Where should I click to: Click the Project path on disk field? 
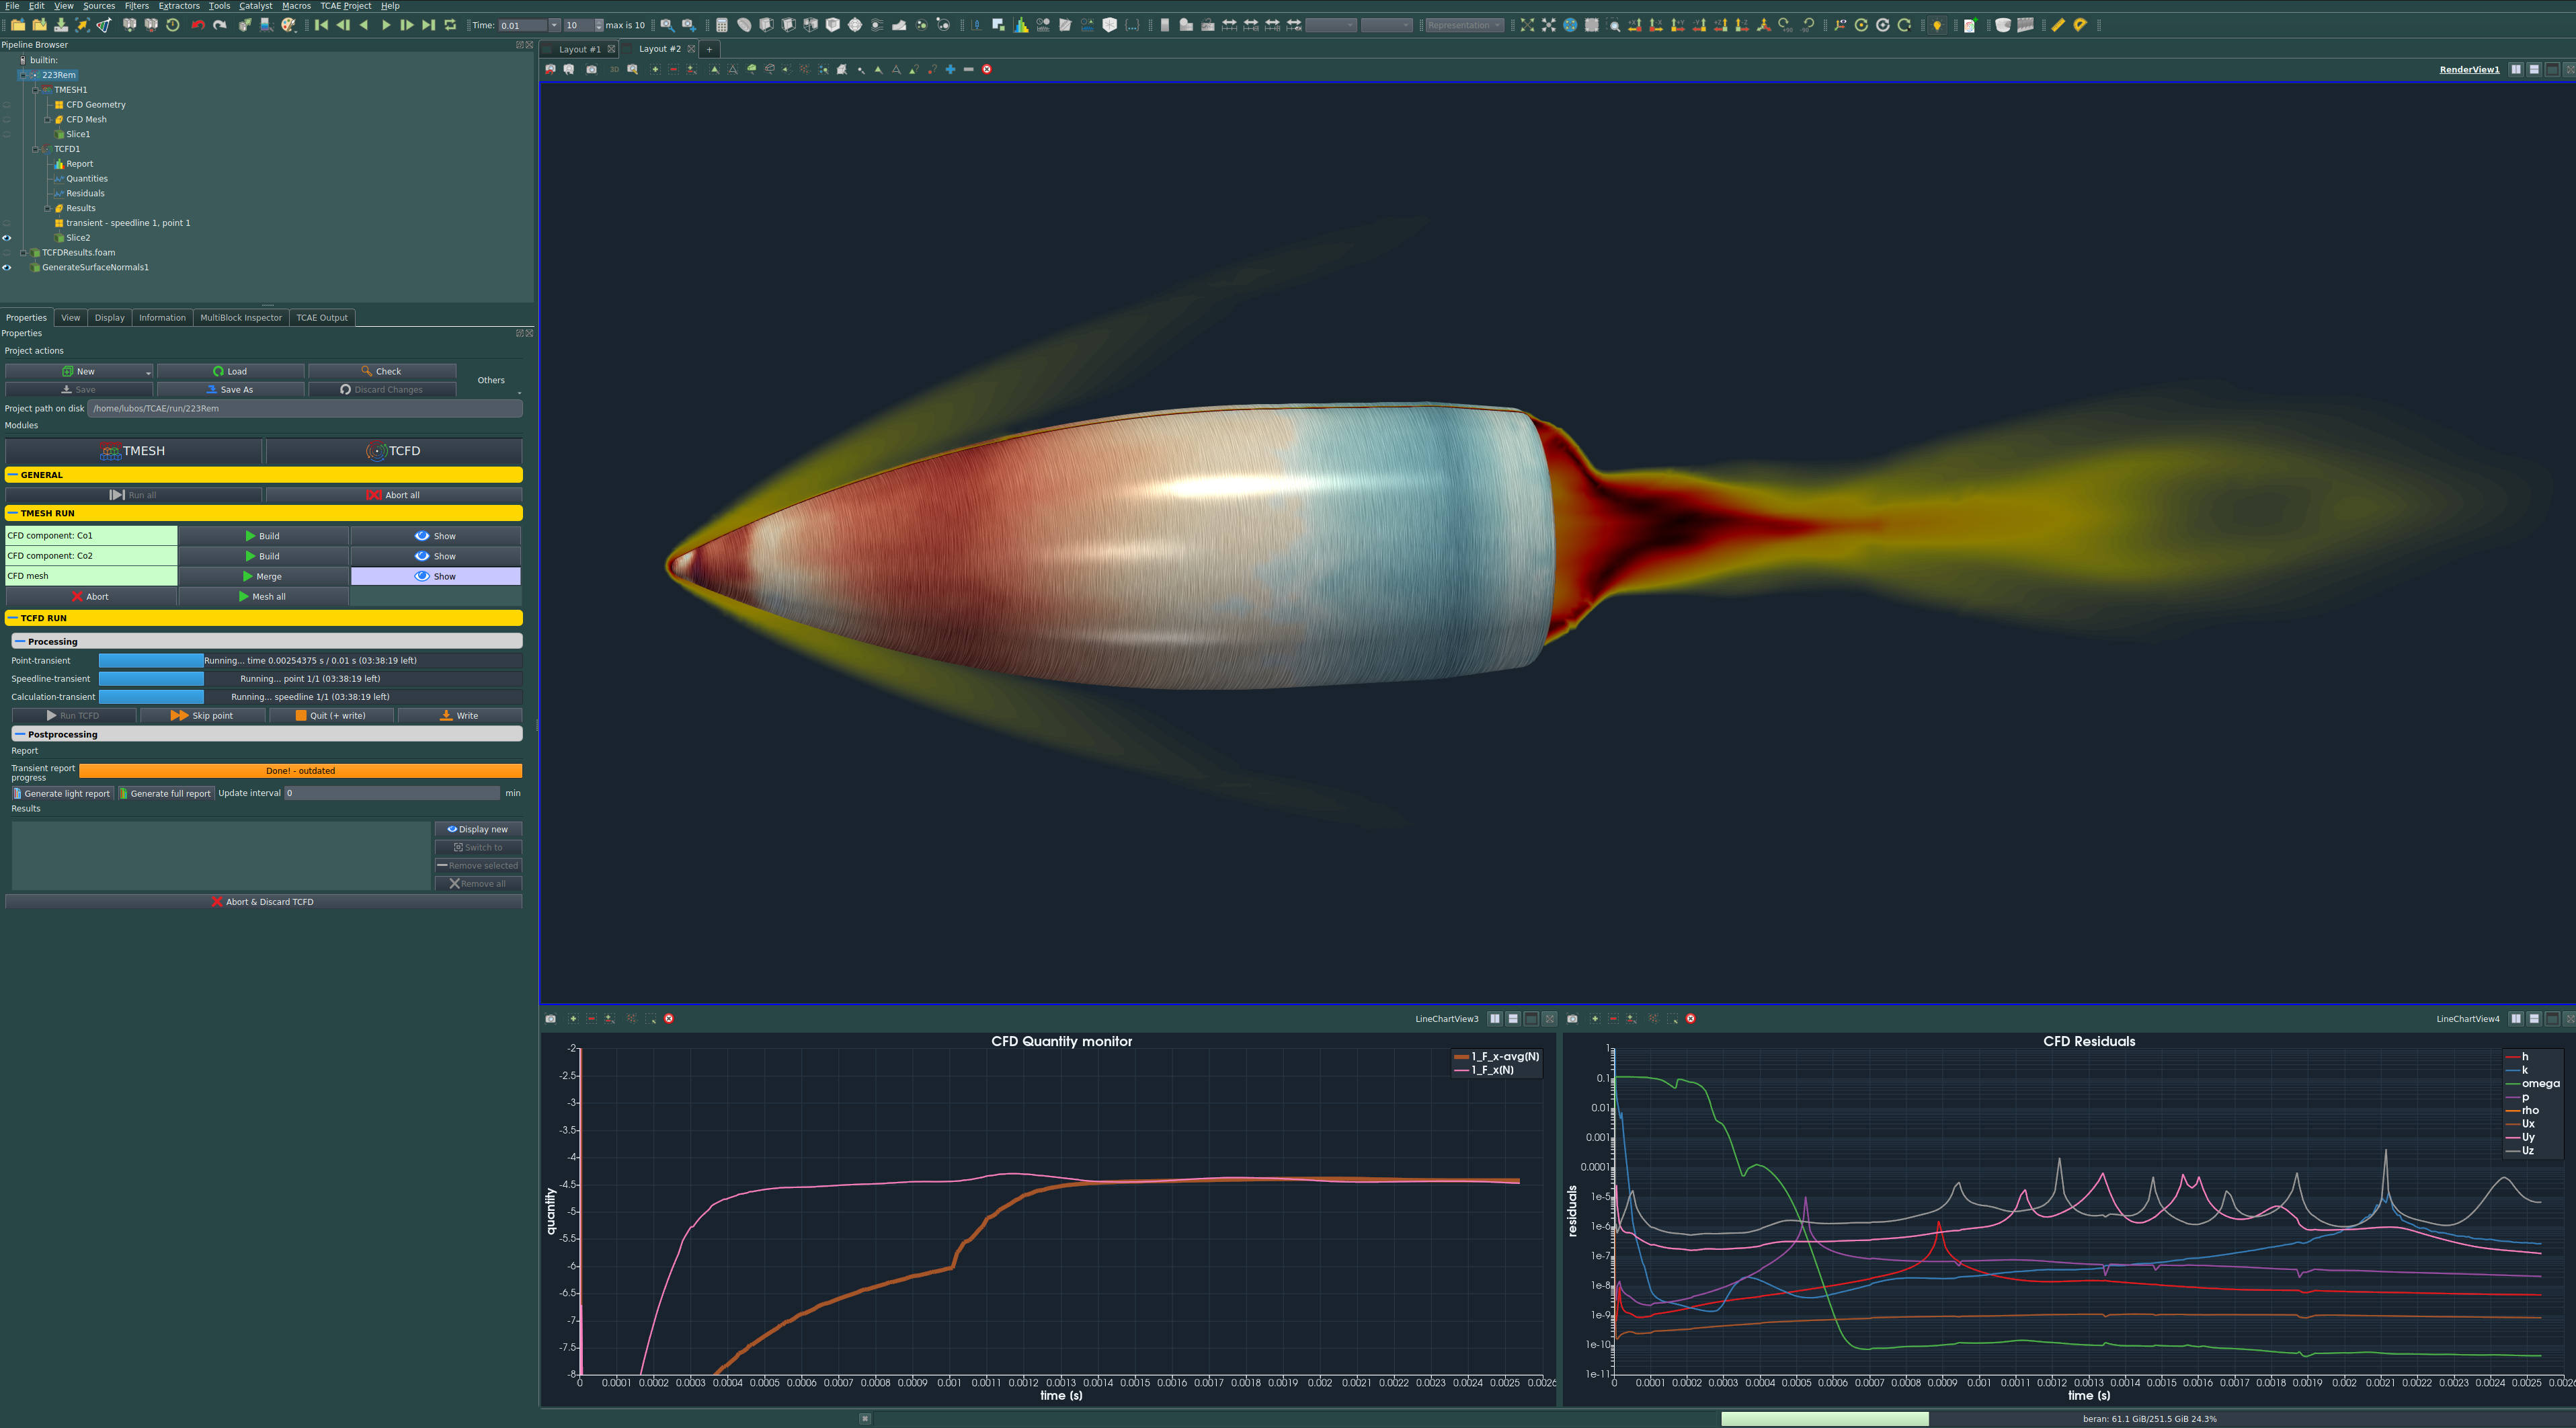point(305,408)
